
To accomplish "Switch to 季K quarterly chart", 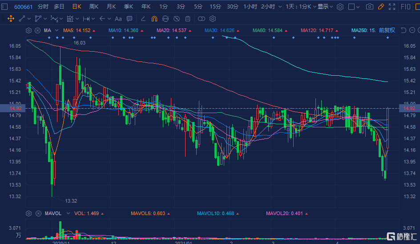I will click(x=129, y=7).
